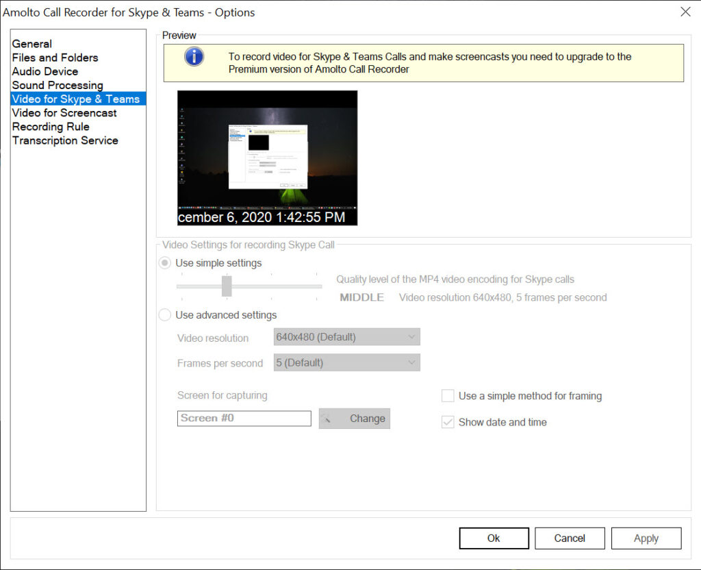Click the Ok button
This screenshot has height=570, width=701.
click(x=494, y=538)
